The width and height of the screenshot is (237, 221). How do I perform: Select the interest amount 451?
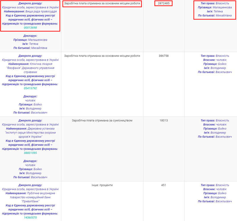(x=164, y=185)
